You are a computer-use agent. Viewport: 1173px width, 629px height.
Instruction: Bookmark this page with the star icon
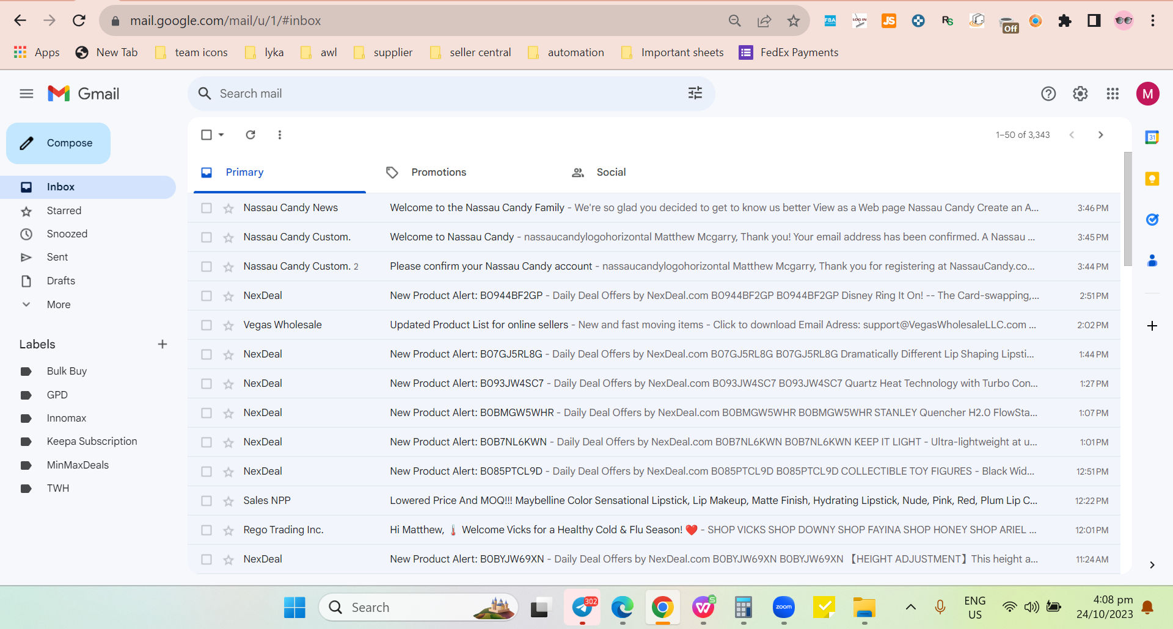coord(794,21)
